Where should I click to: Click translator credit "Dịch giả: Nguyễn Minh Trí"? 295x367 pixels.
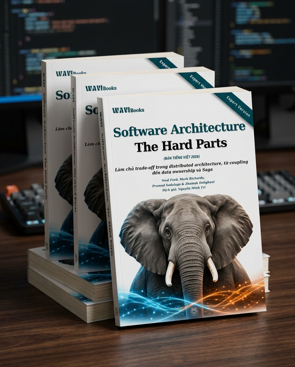pos(184,189)
